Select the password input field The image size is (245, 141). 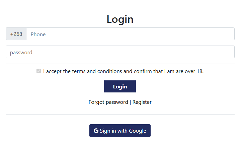coord(120,52)
